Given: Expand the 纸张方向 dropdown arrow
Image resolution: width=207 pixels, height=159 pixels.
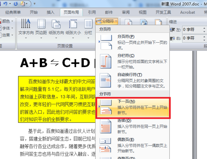Looking at the screenshot, I should click(x=56, y=38).
